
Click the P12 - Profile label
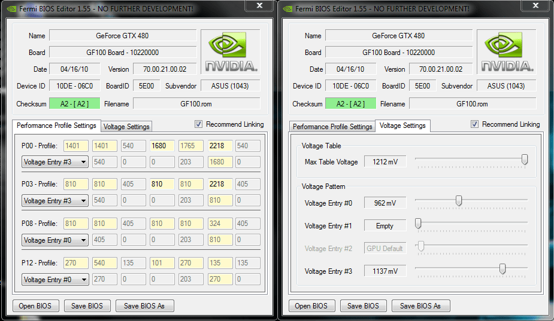point(39,263)
